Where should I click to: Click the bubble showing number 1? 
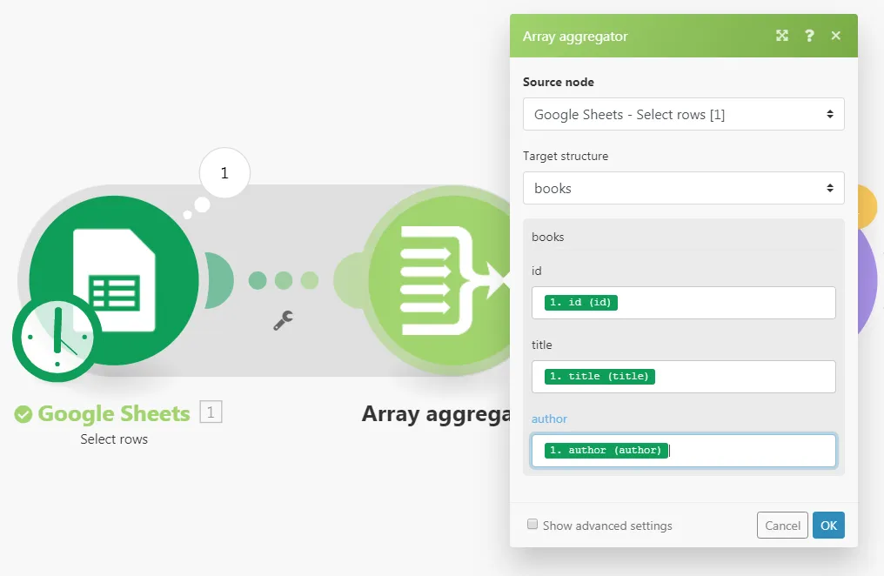click(224, 172)
